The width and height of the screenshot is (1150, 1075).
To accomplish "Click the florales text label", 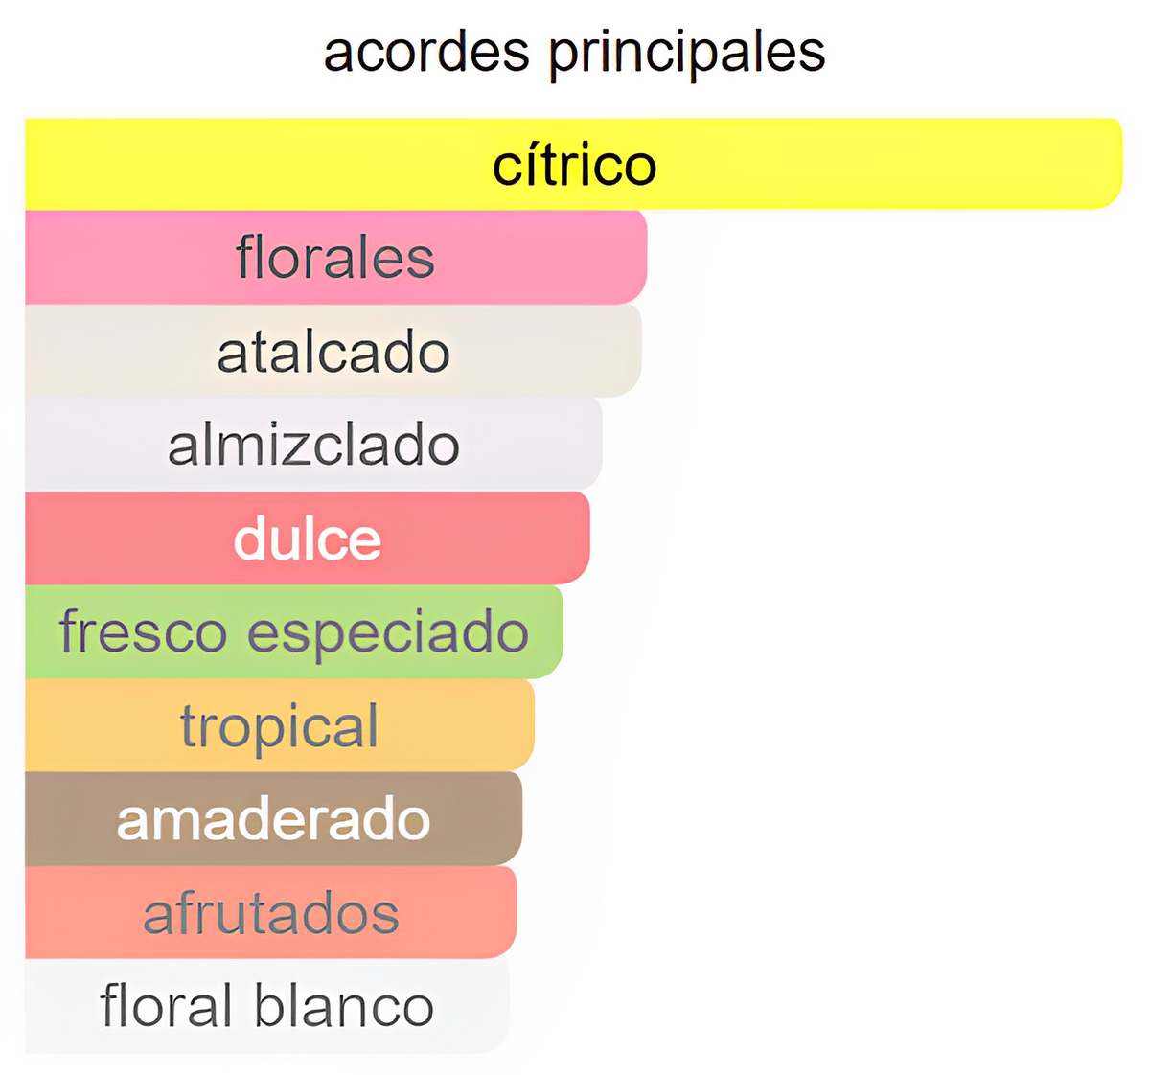I will click(335, 259).
